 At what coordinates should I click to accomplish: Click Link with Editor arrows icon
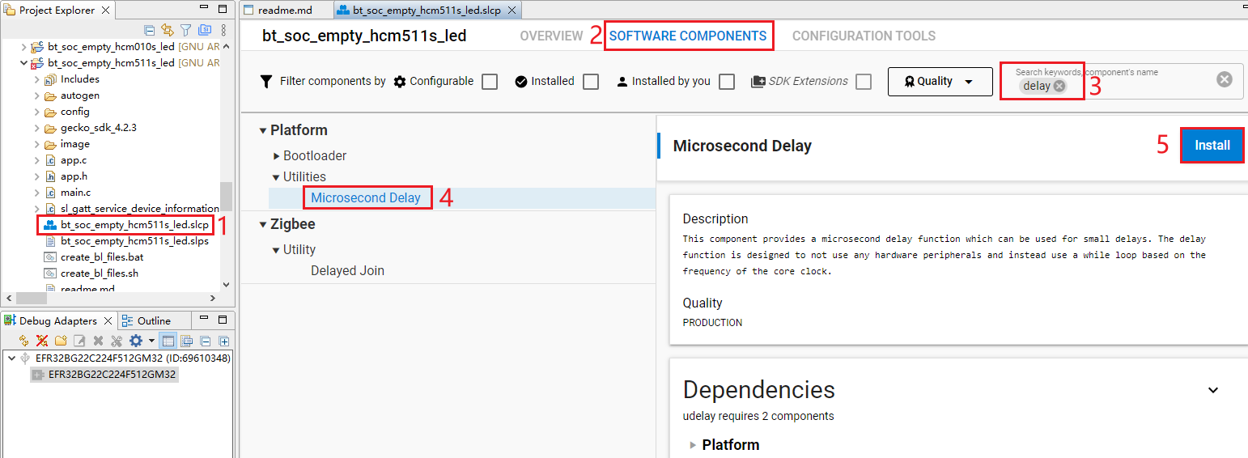pyautogui.click(x=168, y=30)
